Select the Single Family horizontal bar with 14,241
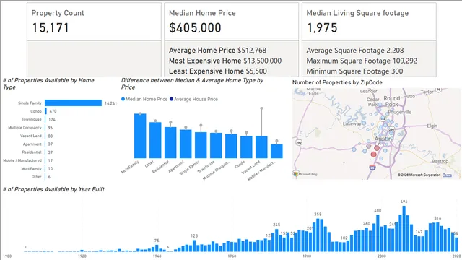 74,103
